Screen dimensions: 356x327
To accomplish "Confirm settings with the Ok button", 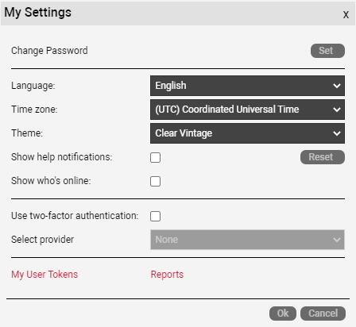I will click(x=283, y=314).
